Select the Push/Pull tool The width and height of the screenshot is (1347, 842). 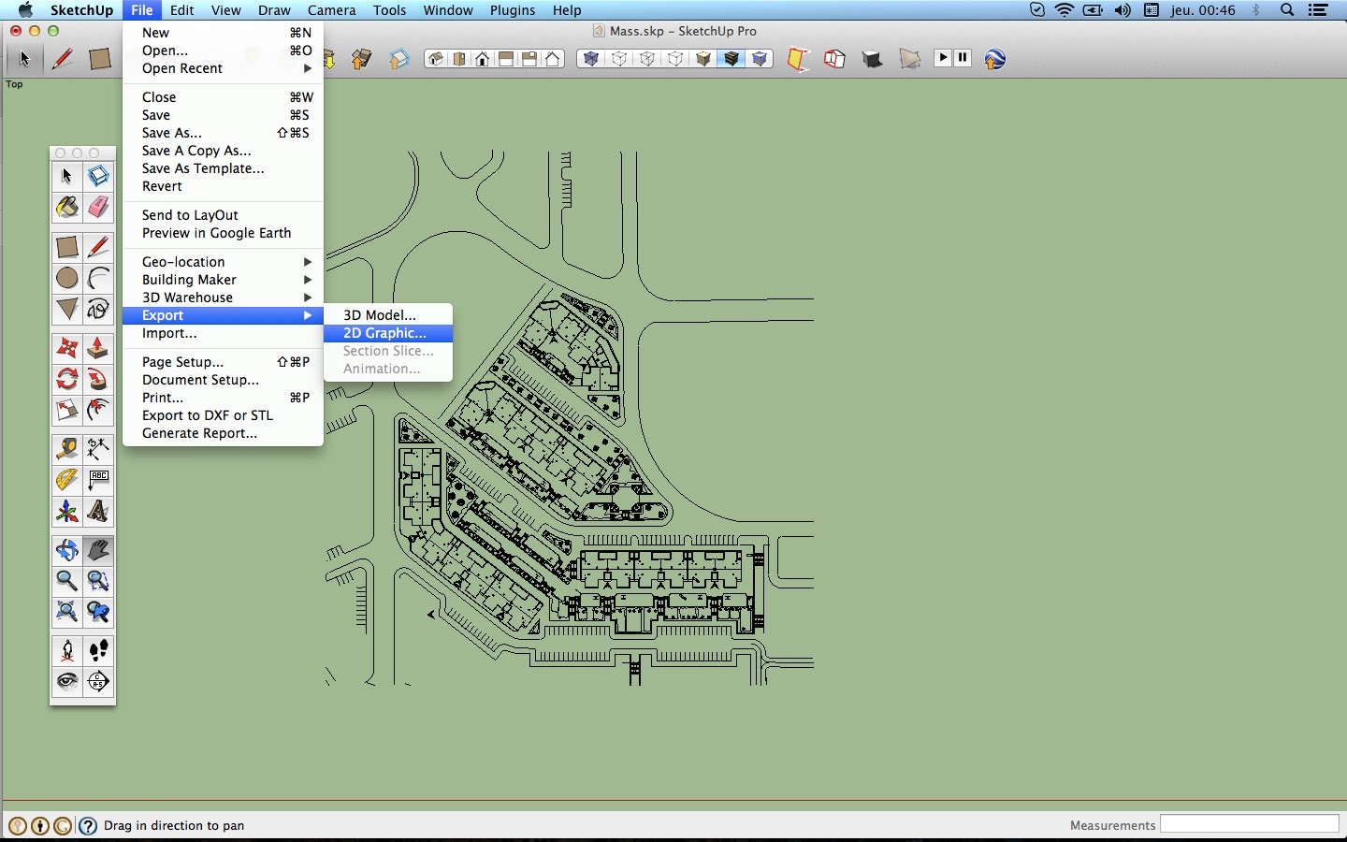click(99, 349)
